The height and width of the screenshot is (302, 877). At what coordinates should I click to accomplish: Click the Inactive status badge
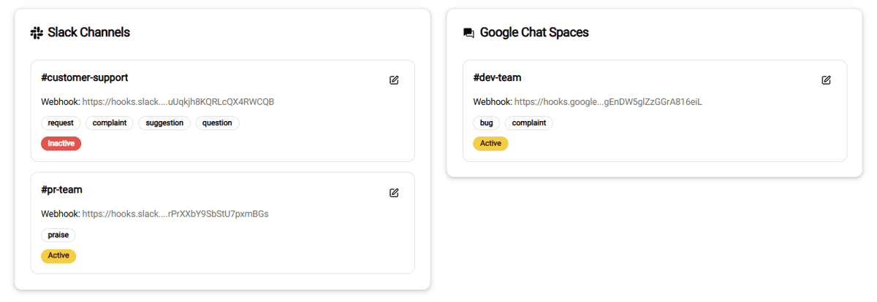(x=61, y=144)
